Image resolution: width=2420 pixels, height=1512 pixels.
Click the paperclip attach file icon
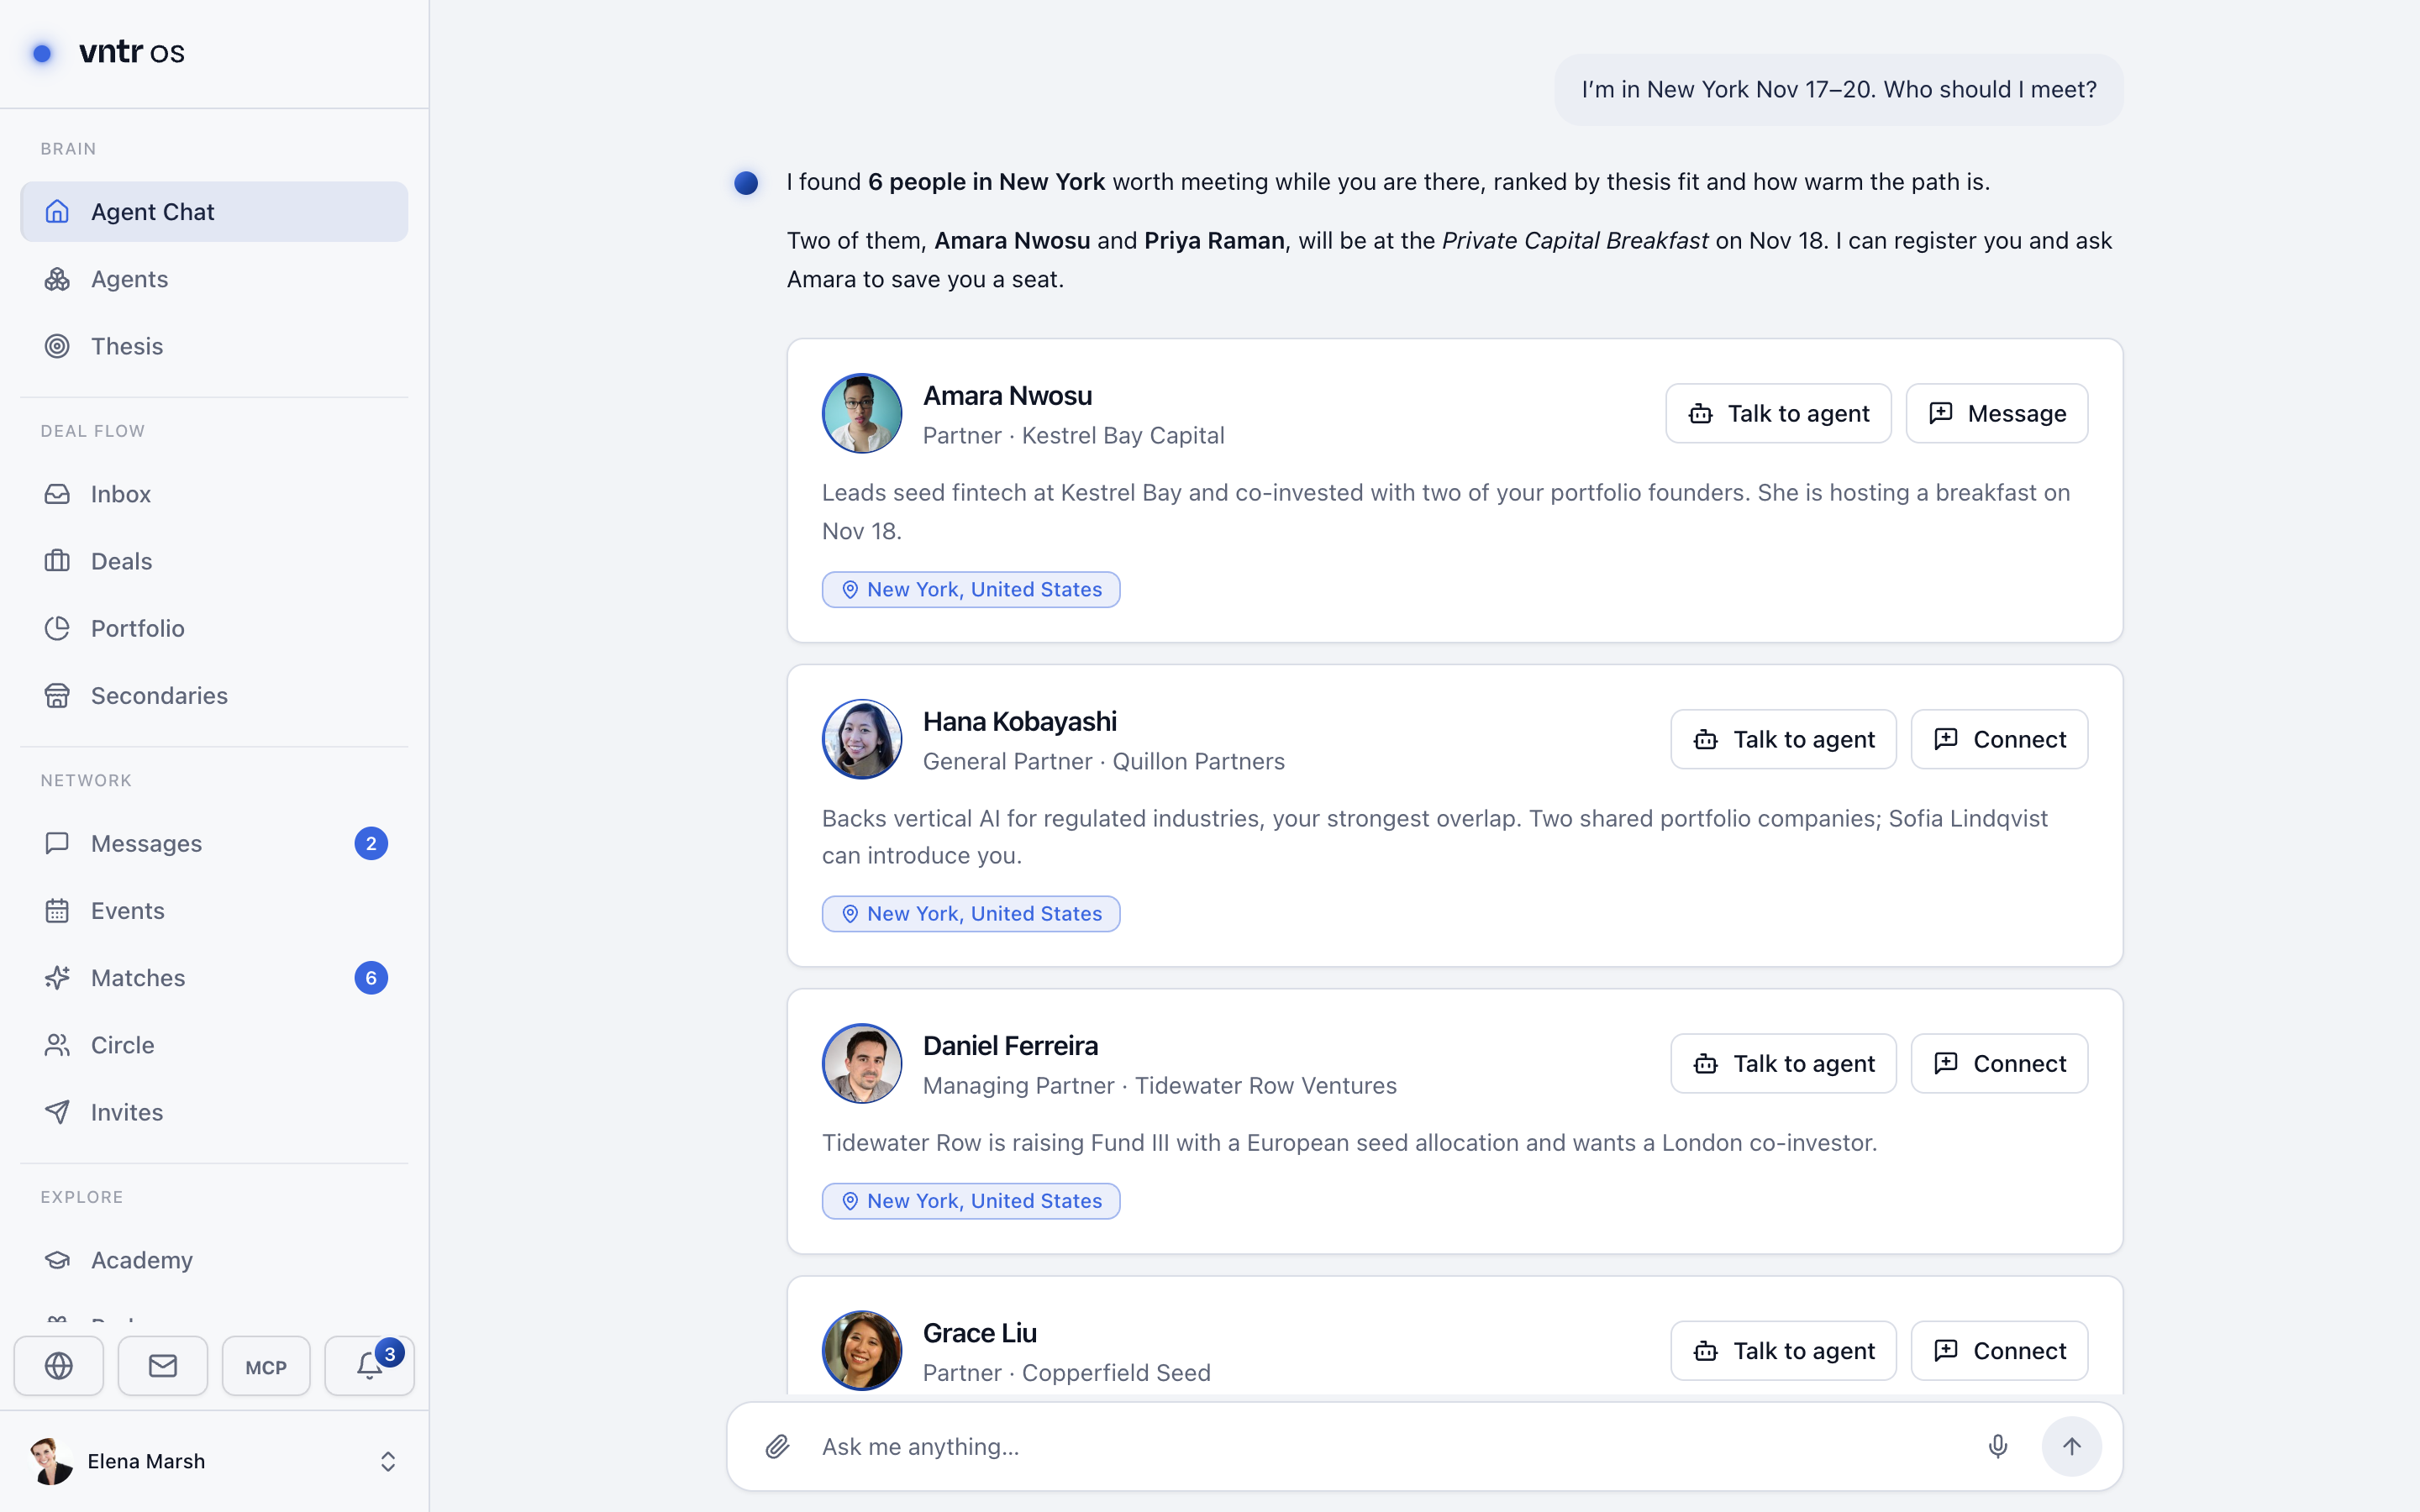tap(778, 1446)
